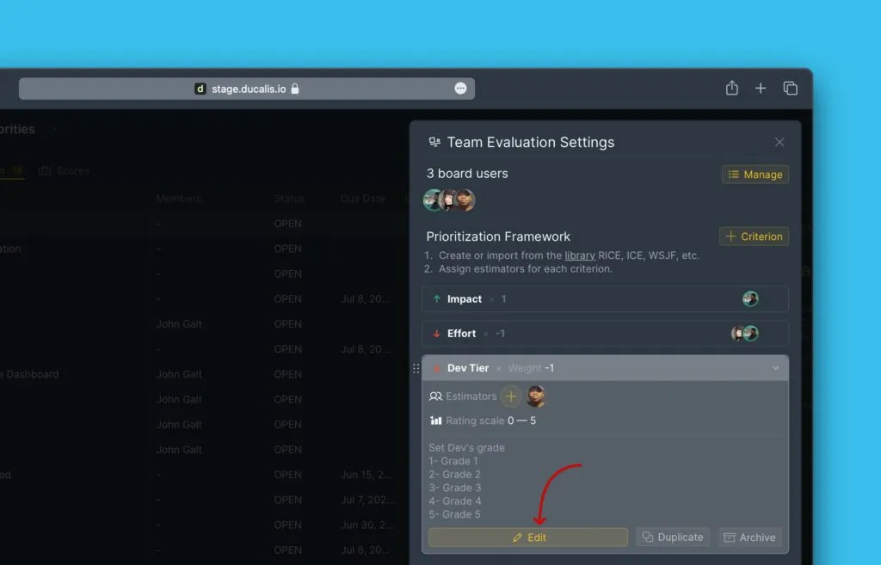This screenshot has height=565, width=881.
Task: Click the Rating scale bar chart icon
Action: click(x=435, y=421)
